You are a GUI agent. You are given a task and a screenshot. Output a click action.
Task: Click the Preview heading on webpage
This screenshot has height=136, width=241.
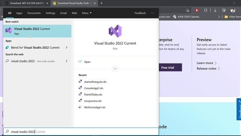coord(204,40)
